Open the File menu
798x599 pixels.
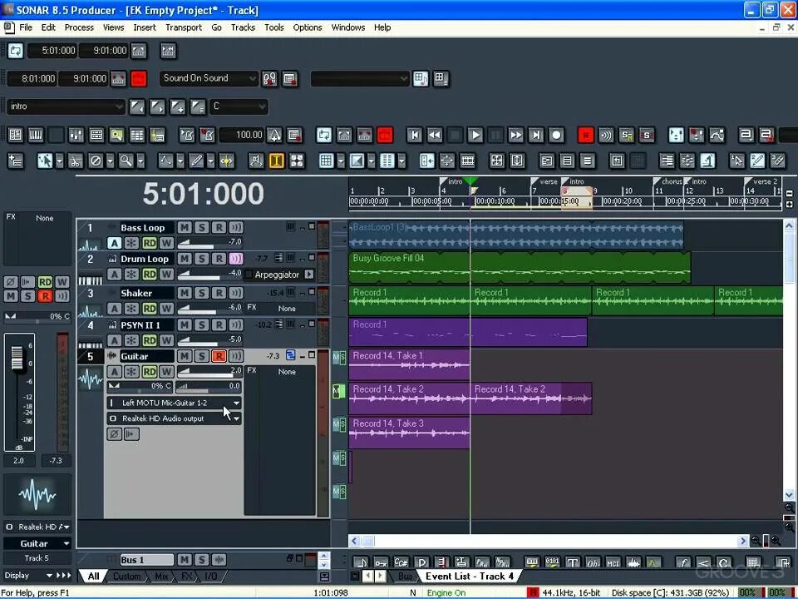(x=26, y=27)
